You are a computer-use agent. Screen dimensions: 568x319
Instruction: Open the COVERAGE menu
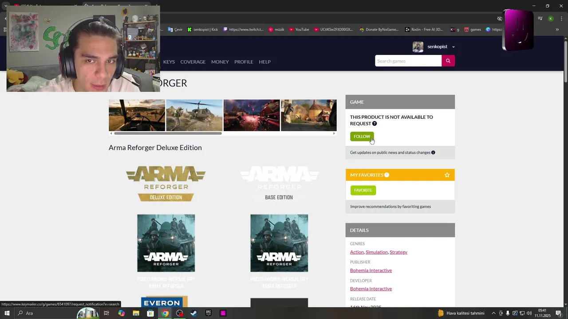point(193,62)
